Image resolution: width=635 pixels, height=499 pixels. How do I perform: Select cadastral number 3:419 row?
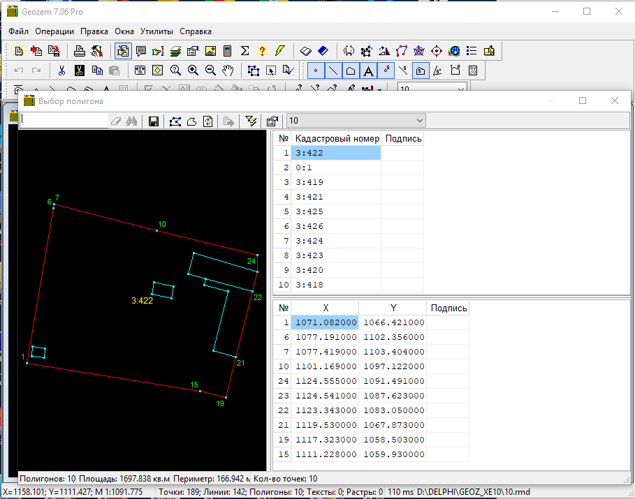pos(336,182)
